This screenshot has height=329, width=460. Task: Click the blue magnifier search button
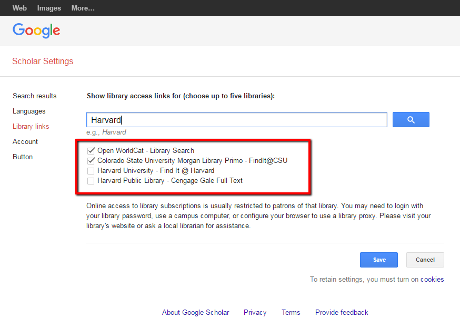pyautogui.click(x=411, y=119)
